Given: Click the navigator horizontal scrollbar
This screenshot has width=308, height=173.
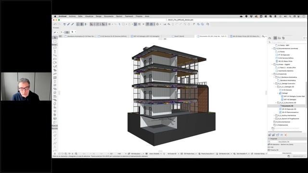Looking at the screenshot, I should [285, 132].
